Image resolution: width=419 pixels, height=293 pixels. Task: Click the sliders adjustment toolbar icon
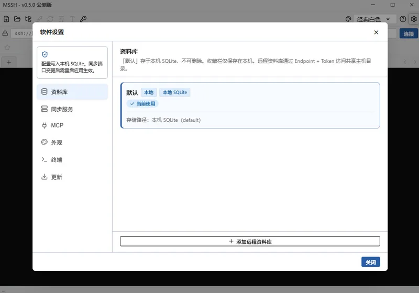[61, 19]
